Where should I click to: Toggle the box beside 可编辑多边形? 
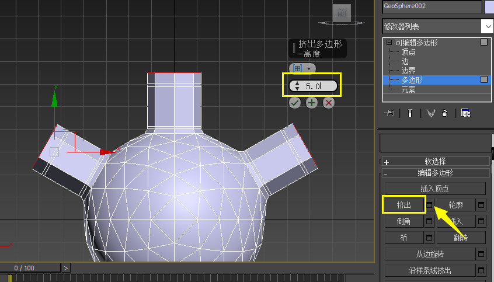pyautogui.click(x=484, y=42)
